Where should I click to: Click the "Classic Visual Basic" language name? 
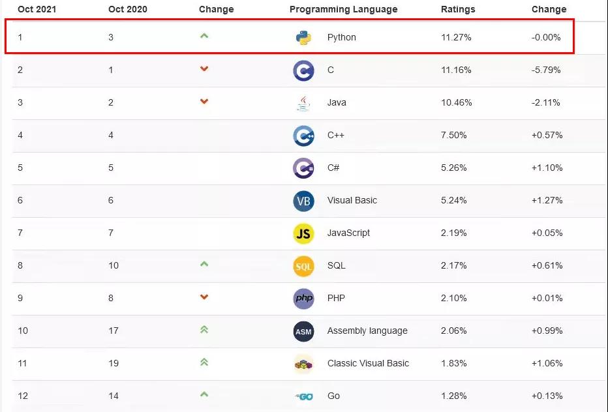tap(368, 363)
